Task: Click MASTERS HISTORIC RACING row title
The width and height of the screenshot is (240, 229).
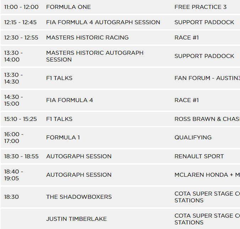Action: pos(87,38)
